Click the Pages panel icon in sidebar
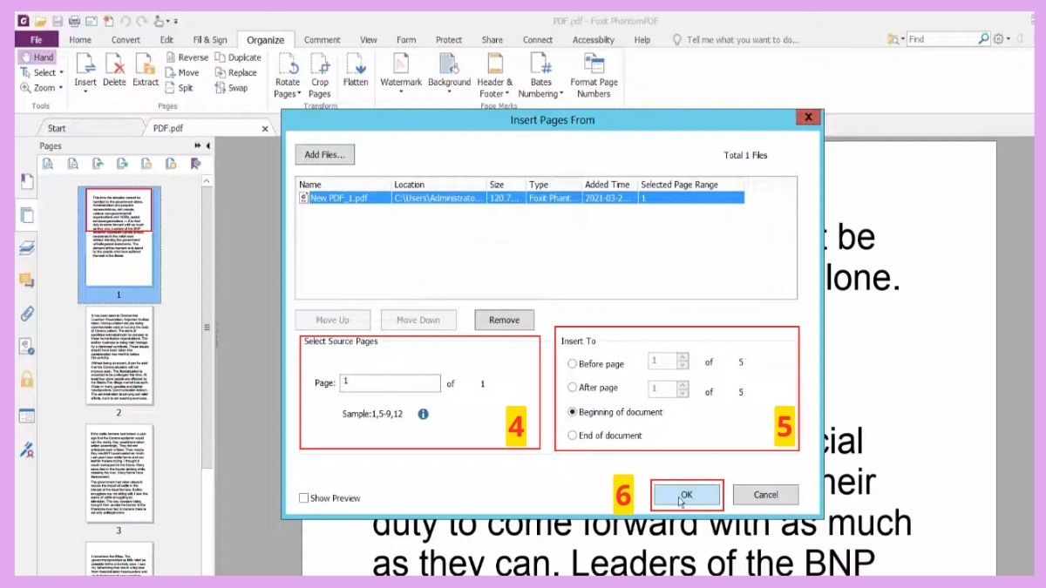The height and width of the screenshot is (588, 1046). (x=27, y=215)
